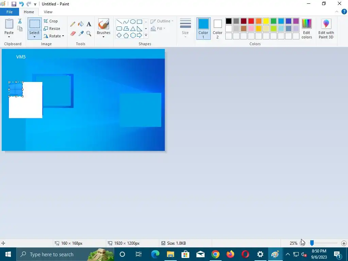Screen dimensions: 348x261
Task: Pick the black color swatch
Action: pos(229,21)
